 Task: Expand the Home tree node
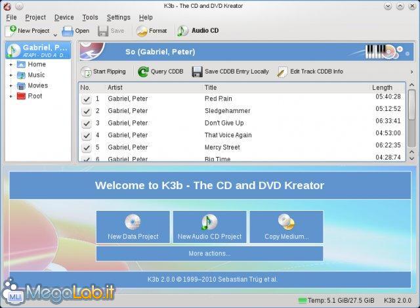pos(10,64)
